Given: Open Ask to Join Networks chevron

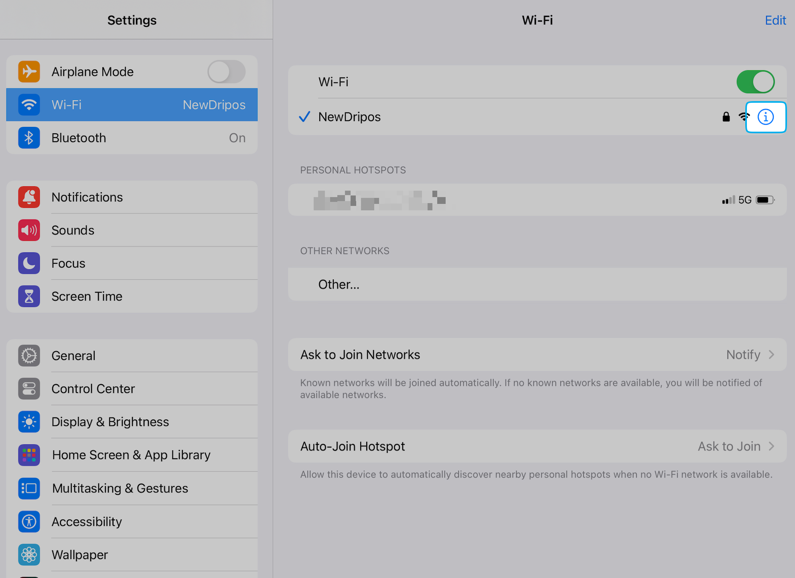Looking at the screenshot, I should pyautogui.click(x=771, y=355).
